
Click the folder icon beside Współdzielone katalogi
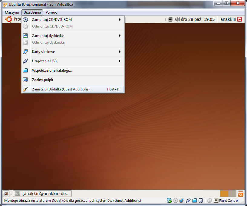(x=25, y=70)
